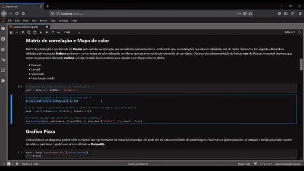
Task: Click the JupyterLab logo icon
Action: pyautogui.click(x=3, y=20)
